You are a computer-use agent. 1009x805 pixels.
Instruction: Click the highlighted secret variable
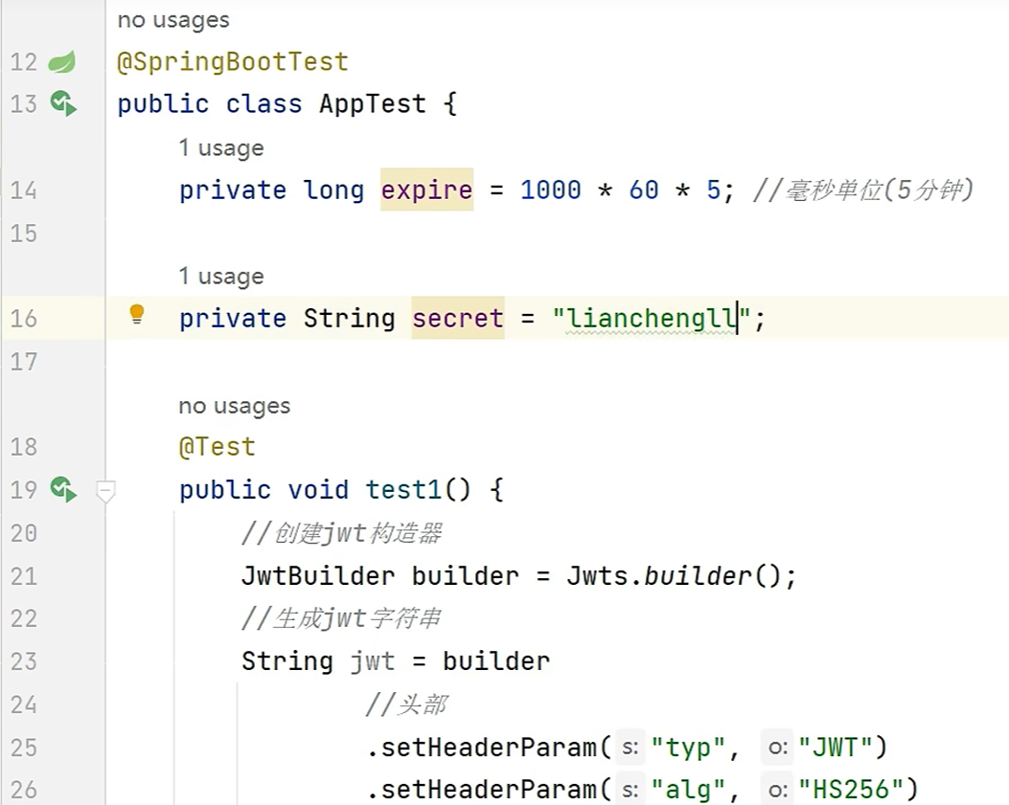(457, 319)
